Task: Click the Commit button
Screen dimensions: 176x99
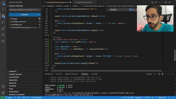Action: (x=23, y=15)
